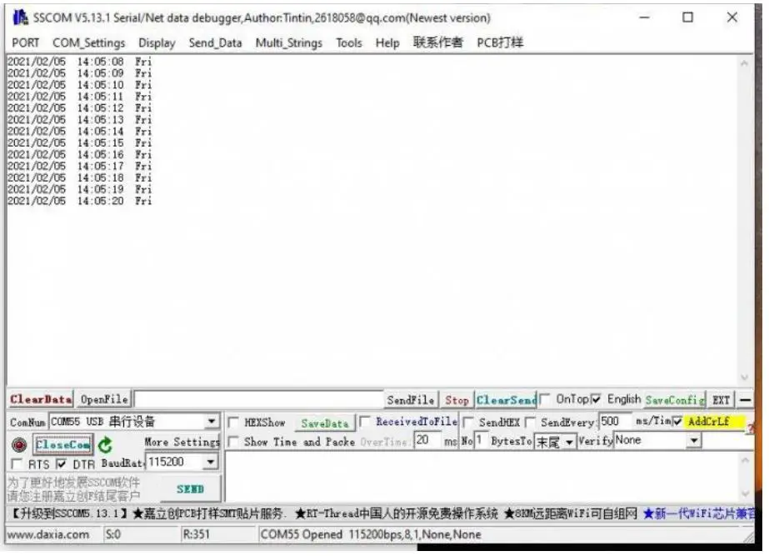The width and height of the screenshot is (769, 556).
Task: Click the green refresh ports icon
Action: pos(105,446)
